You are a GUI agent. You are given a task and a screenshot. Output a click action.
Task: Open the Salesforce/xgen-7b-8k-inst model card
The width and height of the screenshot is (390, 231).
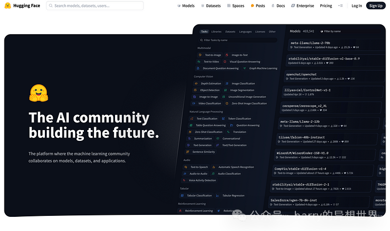point(319,202)
